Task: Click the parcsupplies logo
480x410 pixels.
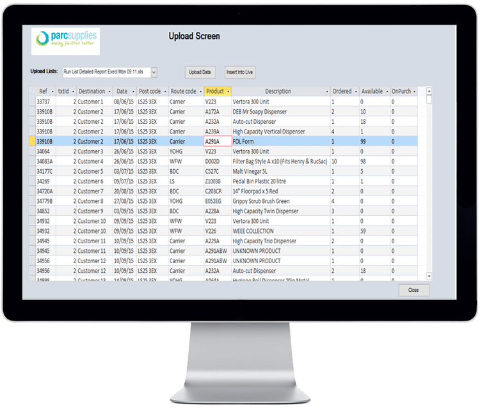Action: 65,42
